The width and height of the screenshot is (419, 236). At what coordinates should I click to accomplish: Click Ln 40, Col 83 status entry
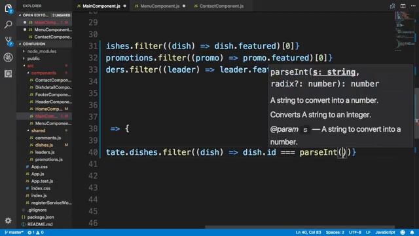308,232
